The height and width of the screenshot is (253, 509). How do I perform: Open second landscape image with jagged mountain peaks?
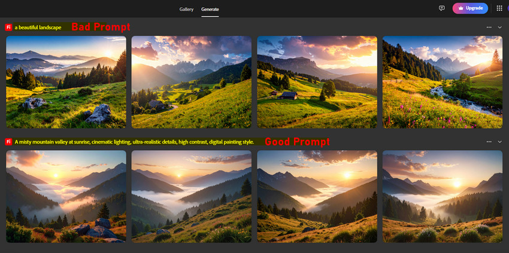click(191, 82)
